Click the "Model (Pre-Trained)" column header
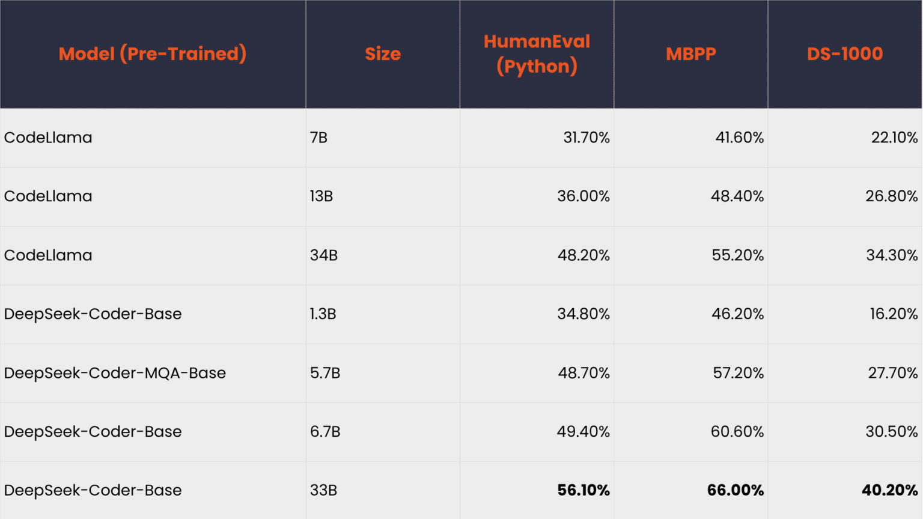923x519 pixels. tap(153, 54)
